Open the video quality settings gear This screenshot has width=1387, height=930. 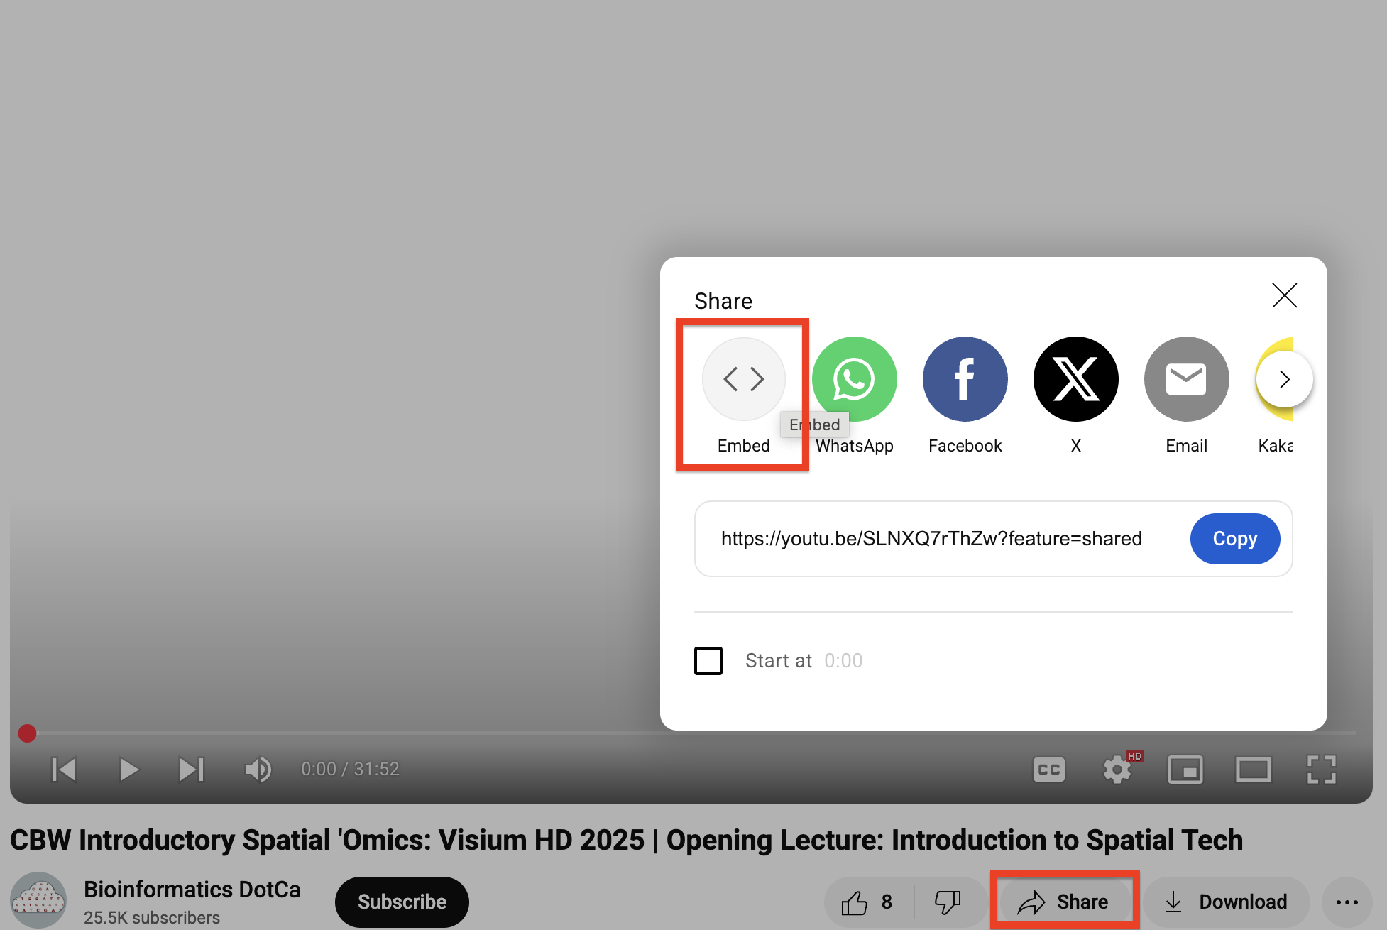(x=1117, y=769)
